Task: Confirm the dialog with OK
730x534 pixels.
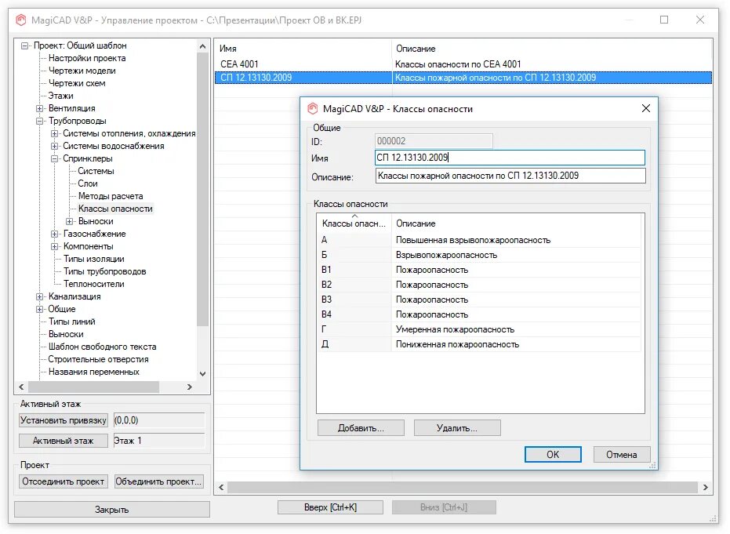Action: pos(553,455)
